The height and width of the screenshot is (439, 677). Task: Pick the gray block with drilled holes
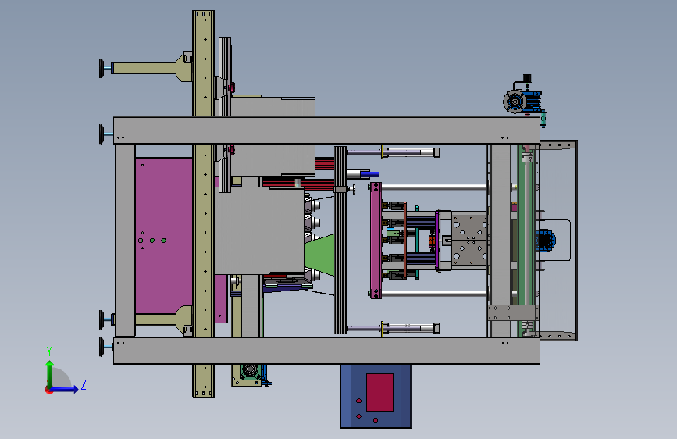(469, 241)
